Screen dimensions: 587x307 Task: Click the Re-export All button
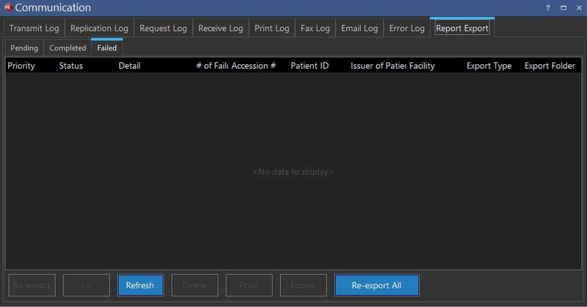click(x=376, y=285)
